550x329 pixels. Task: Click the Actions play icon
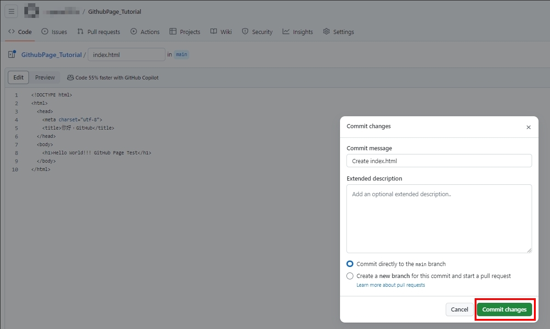(134, 31)
